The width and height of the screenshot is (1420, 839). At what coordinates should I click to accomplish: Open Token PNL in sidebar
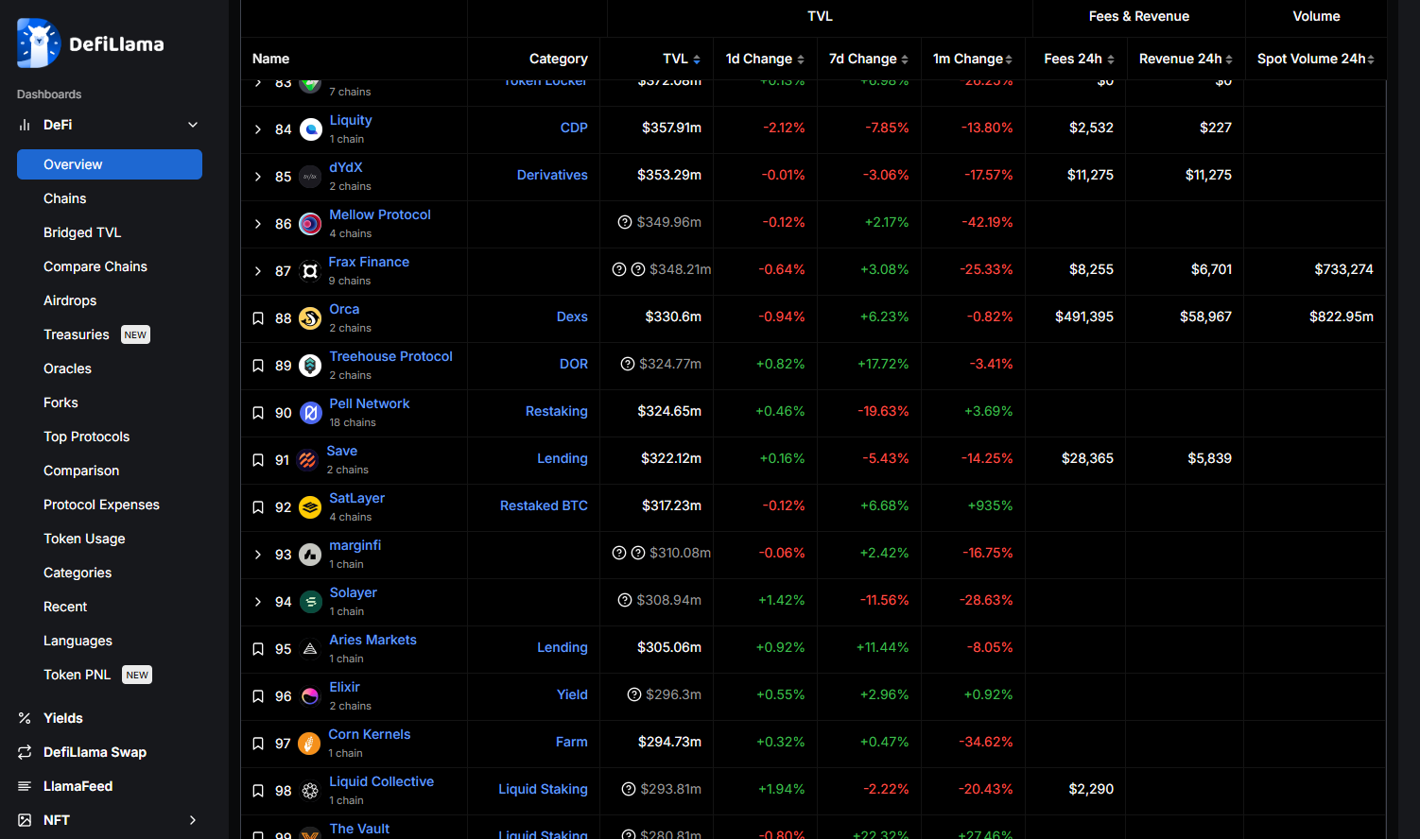78,675
